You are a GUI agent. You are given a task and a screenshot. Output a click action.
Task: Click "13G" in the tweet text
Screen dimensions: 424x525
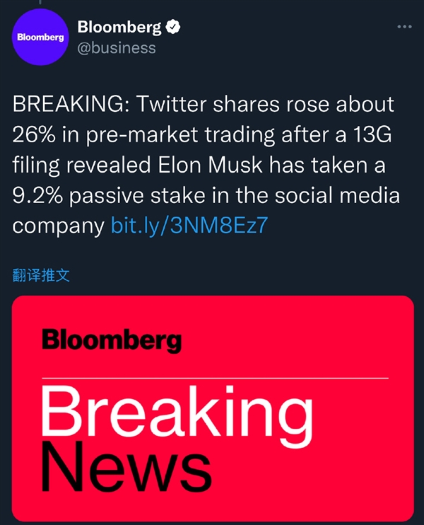pos(372,134)
